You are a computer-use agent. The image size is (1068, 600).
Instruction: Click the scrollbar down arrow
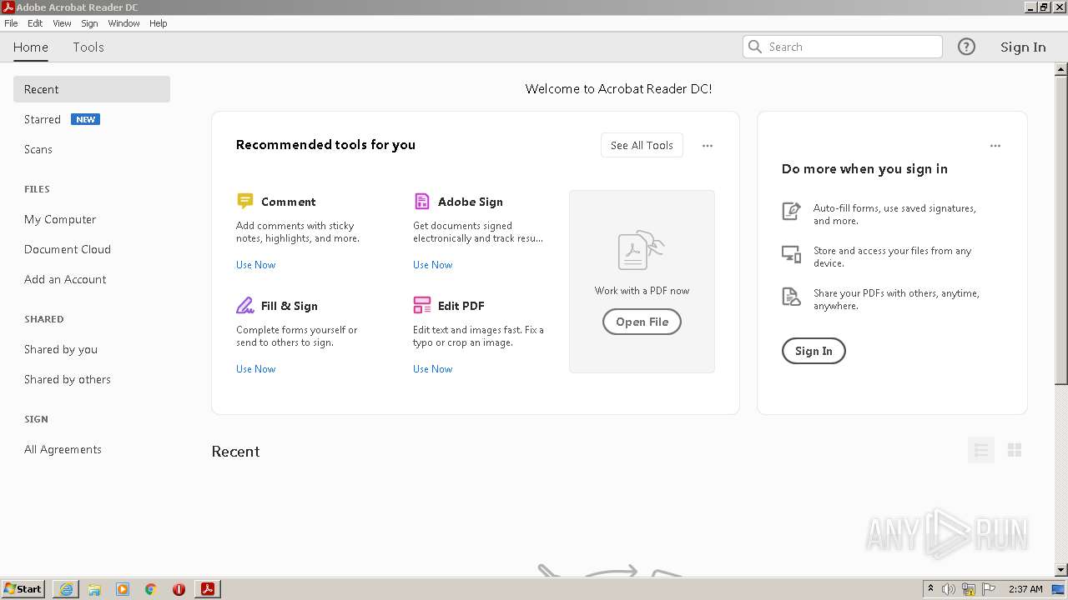pyautogui.click(x=1061, y=570)
